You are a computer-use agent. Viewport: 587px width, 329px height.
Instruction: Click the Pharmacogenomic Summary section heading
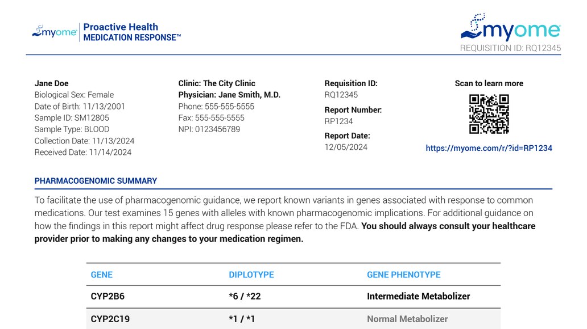(x=96, y=181)
